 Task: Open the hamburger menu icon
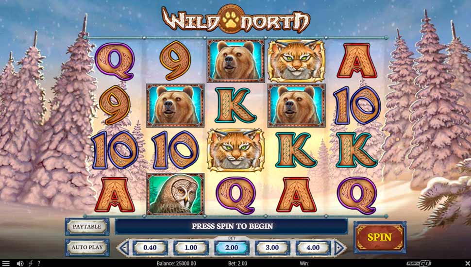point(6,264)
